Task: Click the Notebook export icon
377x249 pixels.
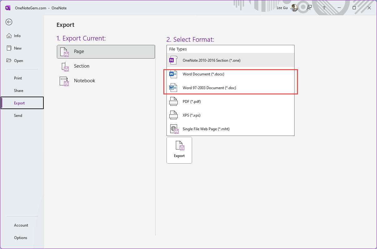Action: 64,81
